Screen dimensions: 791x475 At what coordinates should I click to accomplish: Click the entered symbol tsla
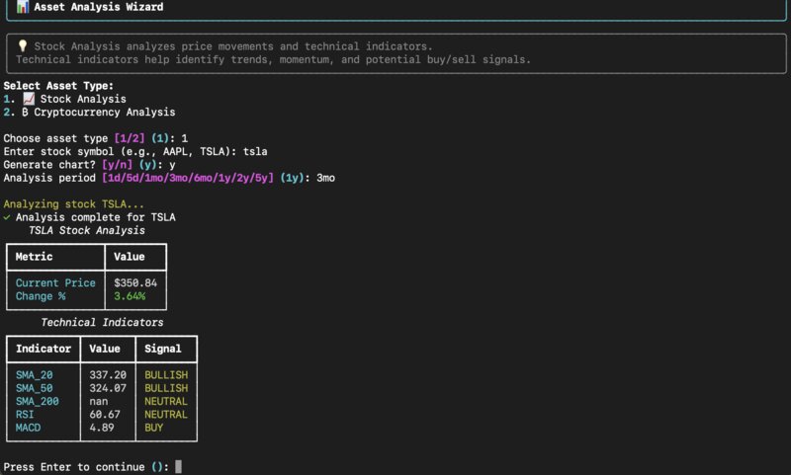[255, 151]
